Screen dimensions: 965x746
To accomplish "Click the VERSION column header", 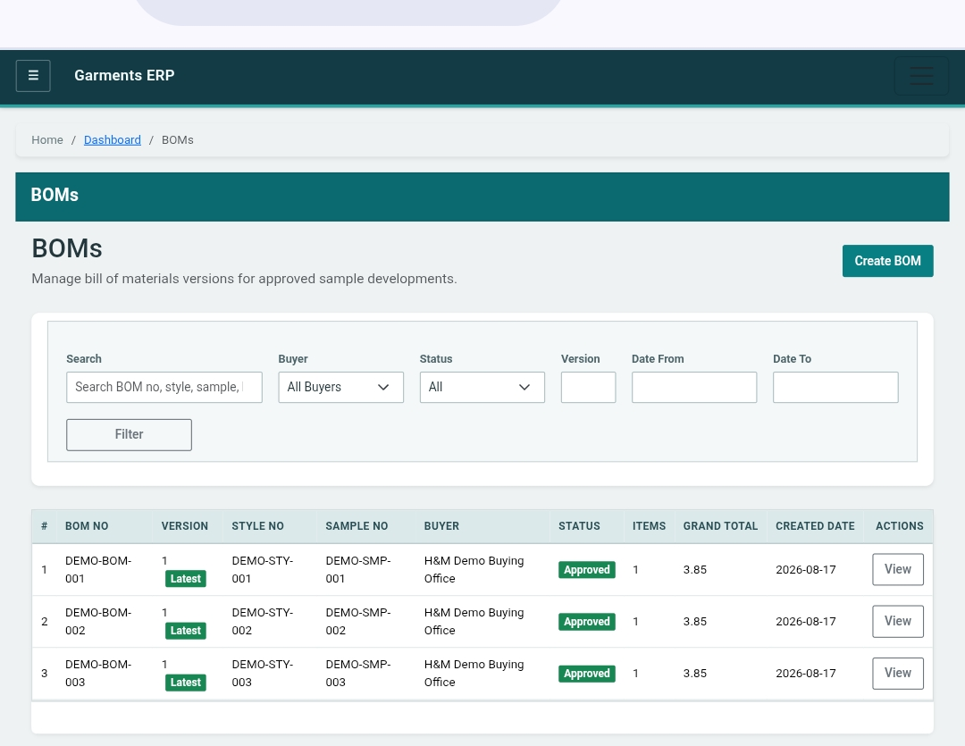I will coord(185,526).
